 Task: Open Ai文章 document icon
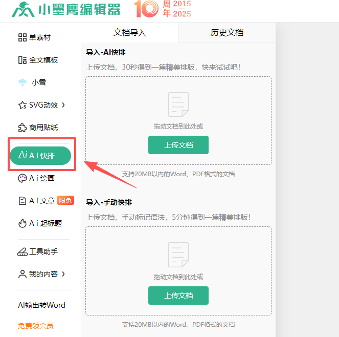pyautogui.click(x=22, y=201)
